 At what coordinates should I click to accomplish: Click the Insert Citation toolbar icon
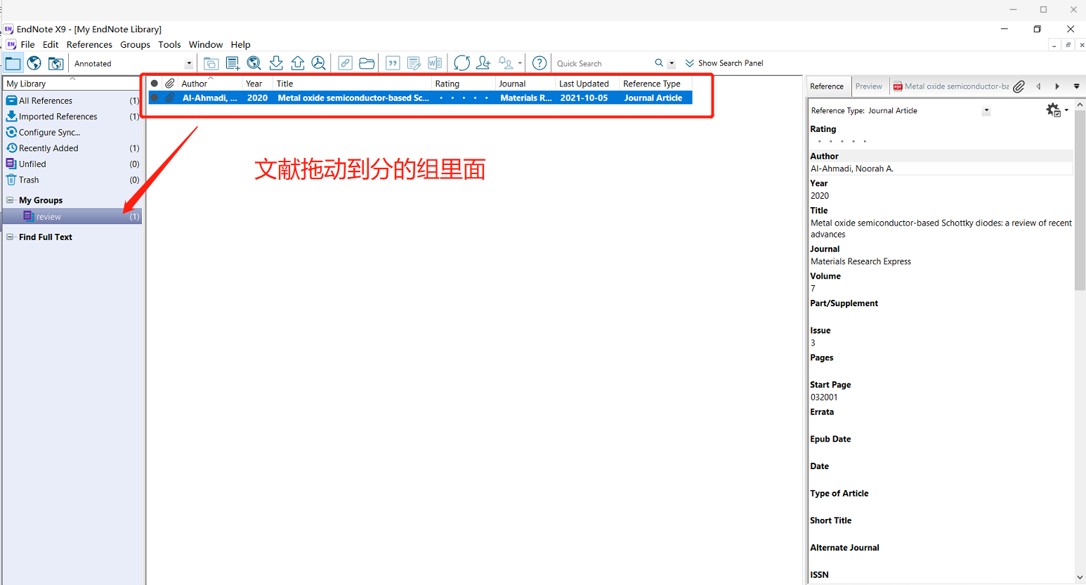tap(393, 63)
